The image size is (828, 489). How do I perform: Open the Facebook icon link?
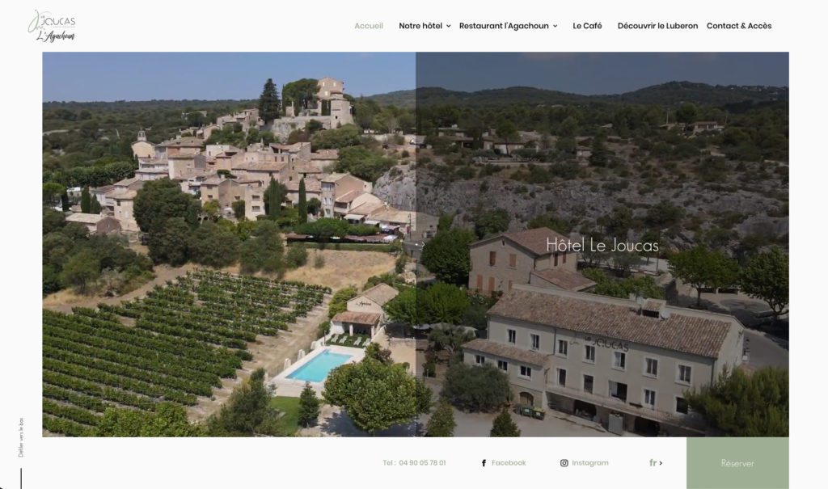click(x=484, y=463)
